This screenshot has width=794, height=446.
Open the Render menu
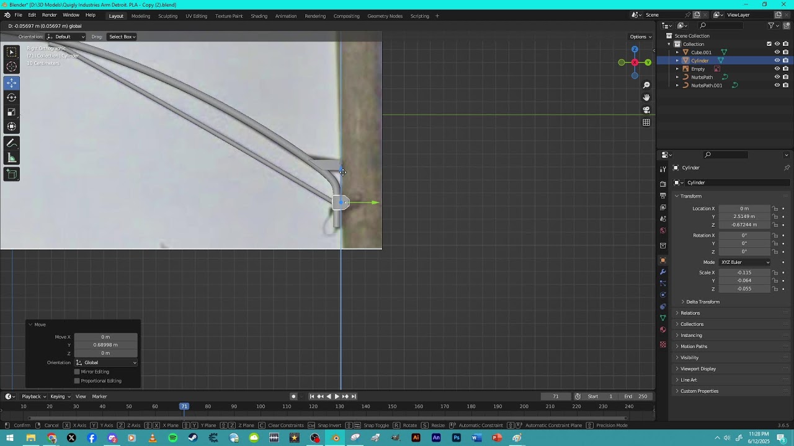[50, 15]
